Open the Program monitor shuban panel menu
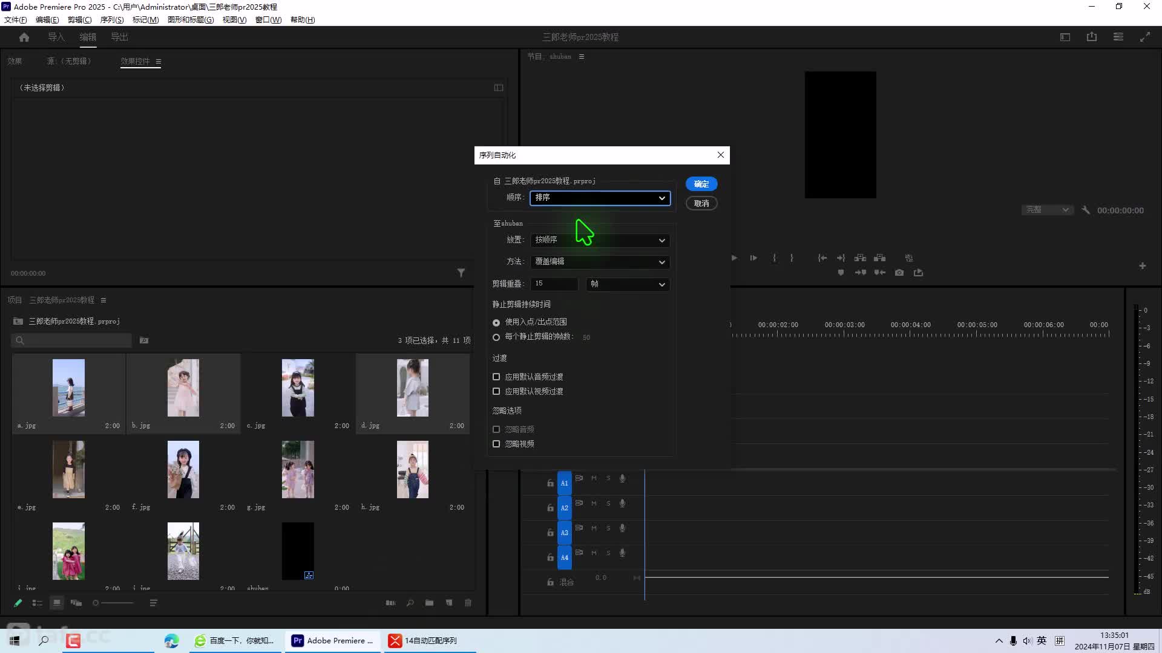The width and height of the screenshot is (1162, 653). click(582, 57)
